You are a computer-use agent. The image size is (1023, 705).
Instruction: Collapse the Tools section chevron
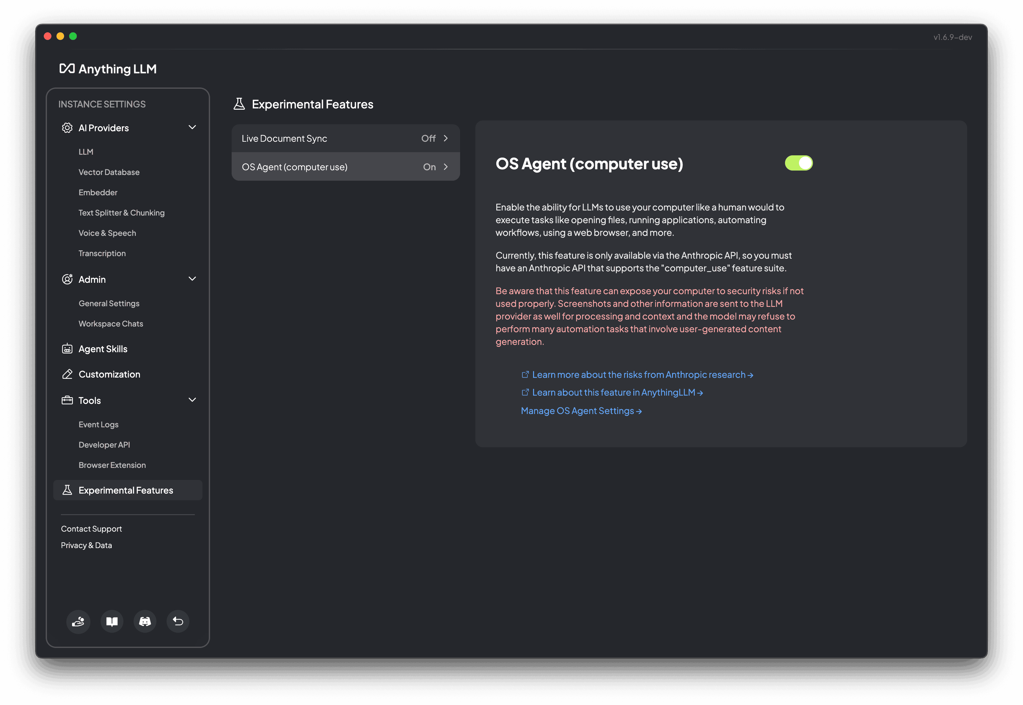(x=192, y=400)
